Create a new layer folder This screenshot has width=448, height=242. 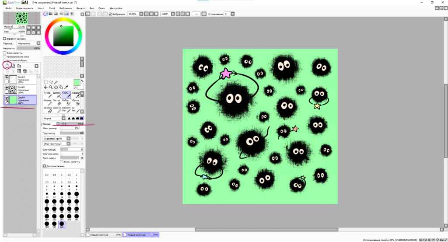(x=19, y=66)
